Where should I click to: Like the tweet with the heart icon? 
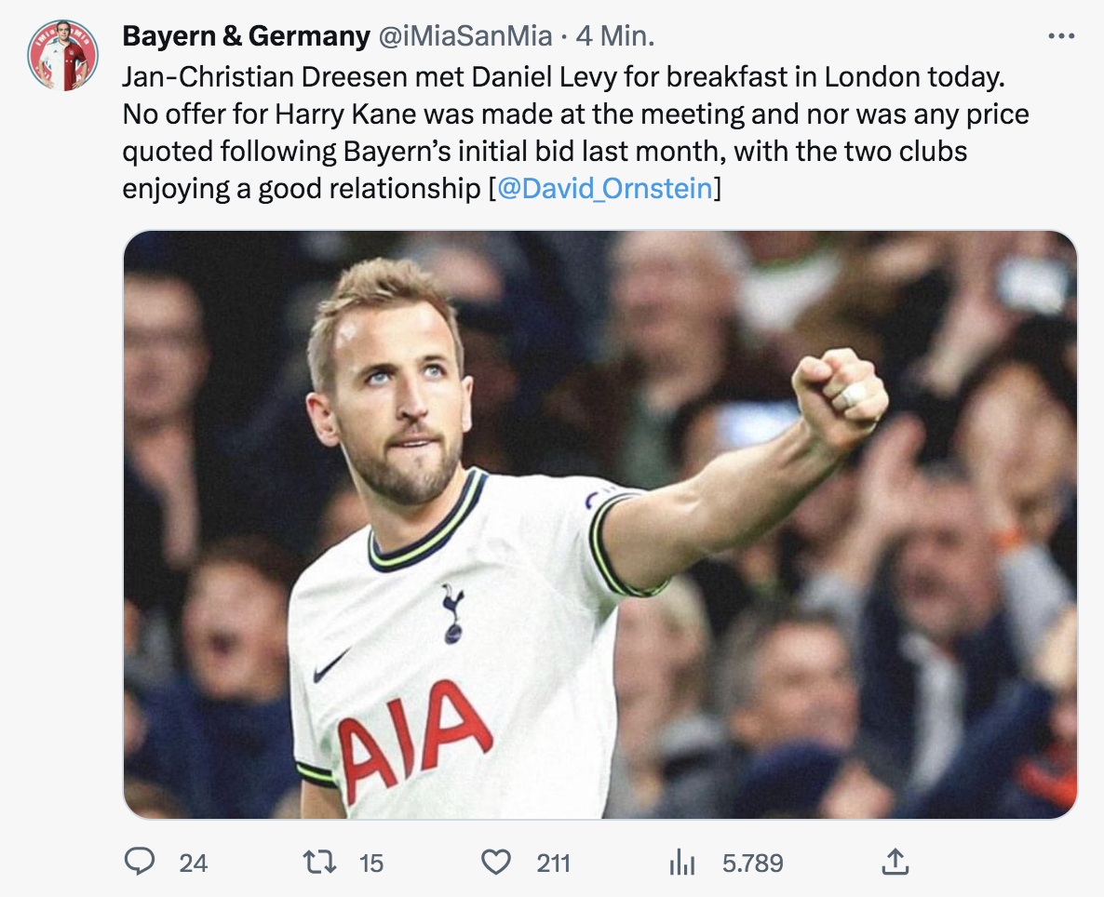495,863
